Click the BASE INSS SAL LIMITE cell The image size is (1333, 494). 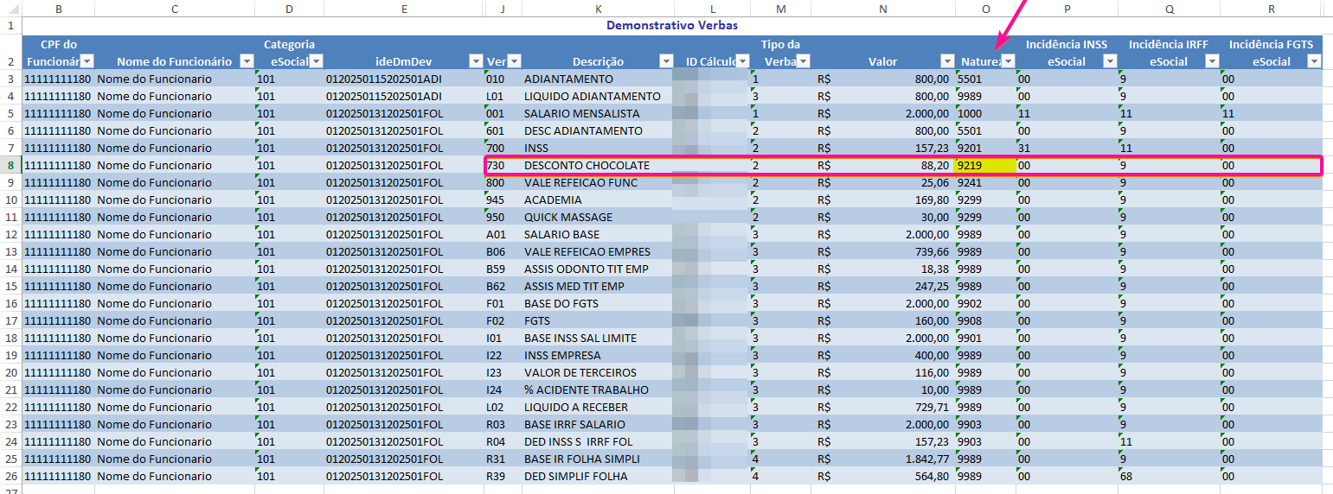coord(599,338)
